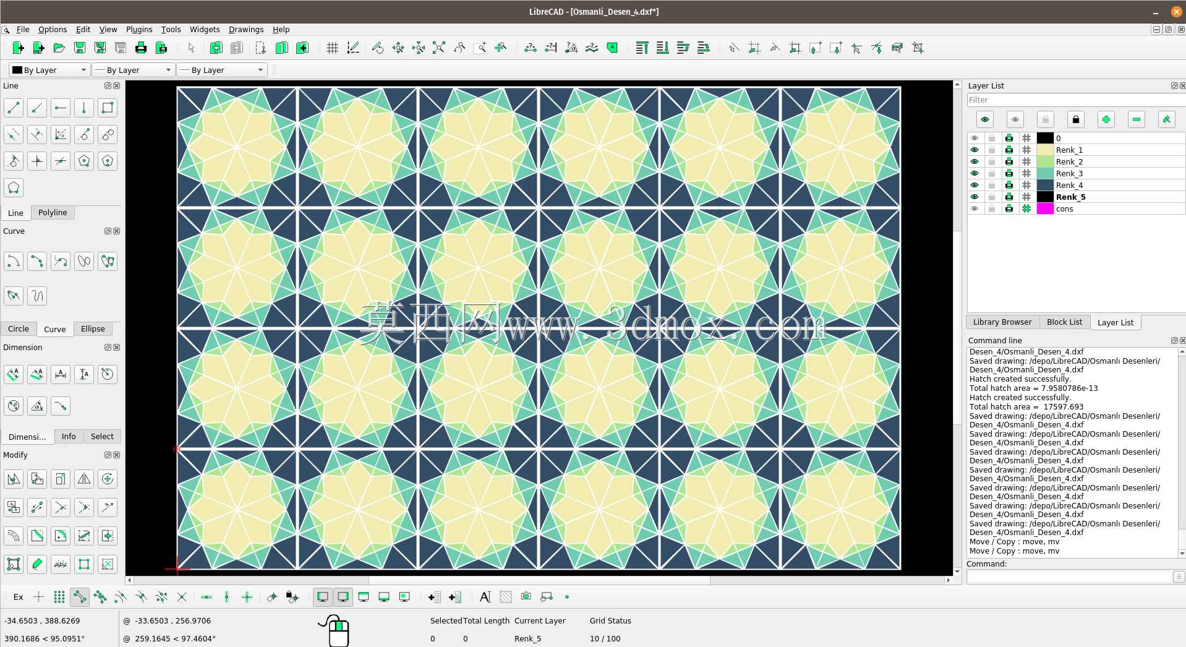The image size is (1186, 647).
Task: Click the Renk_4 layer color swatch
Action: pos(1045,185)
